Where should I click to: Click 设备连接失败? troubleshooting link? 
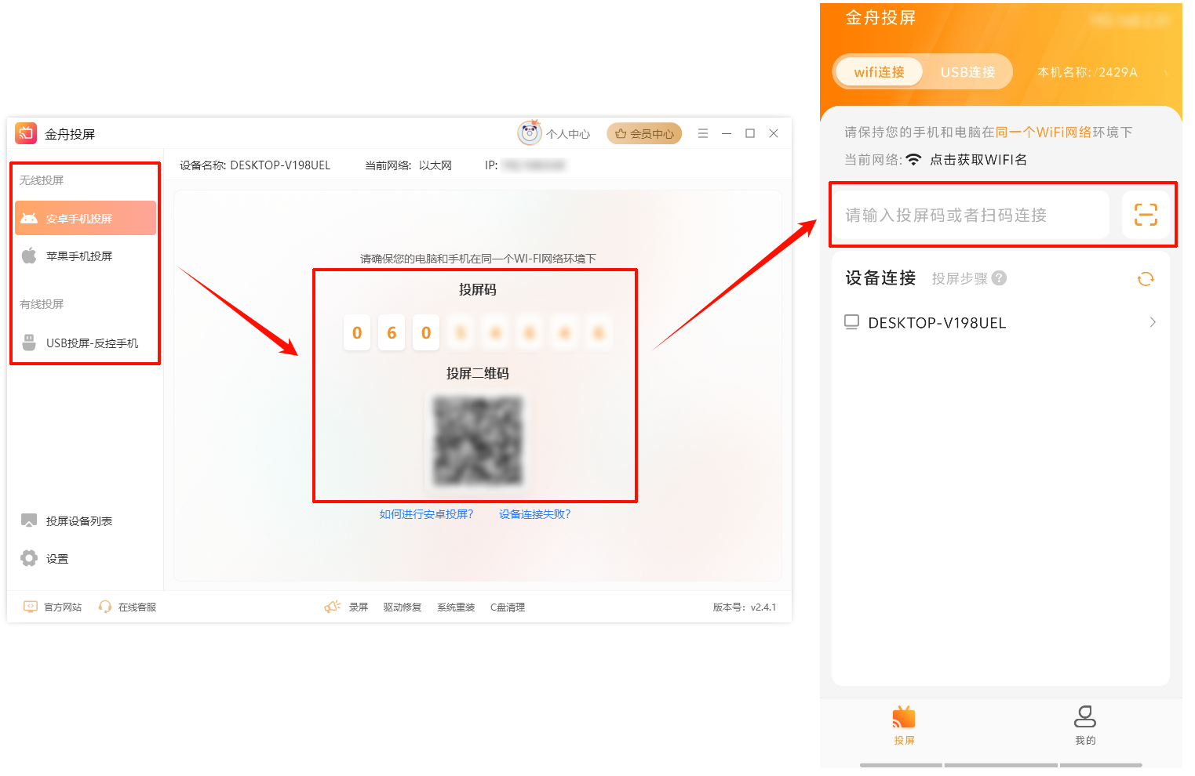pyautogui.click(x=534, y=513)
